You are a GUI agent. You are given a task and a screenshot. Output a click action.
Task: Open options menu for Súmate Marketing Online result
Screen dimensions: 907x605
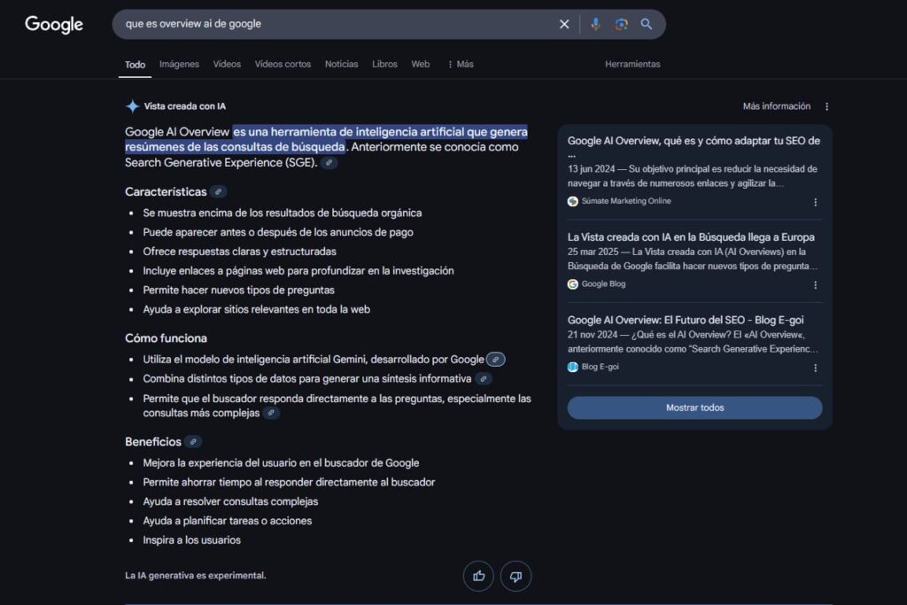(x=816, y=203)
